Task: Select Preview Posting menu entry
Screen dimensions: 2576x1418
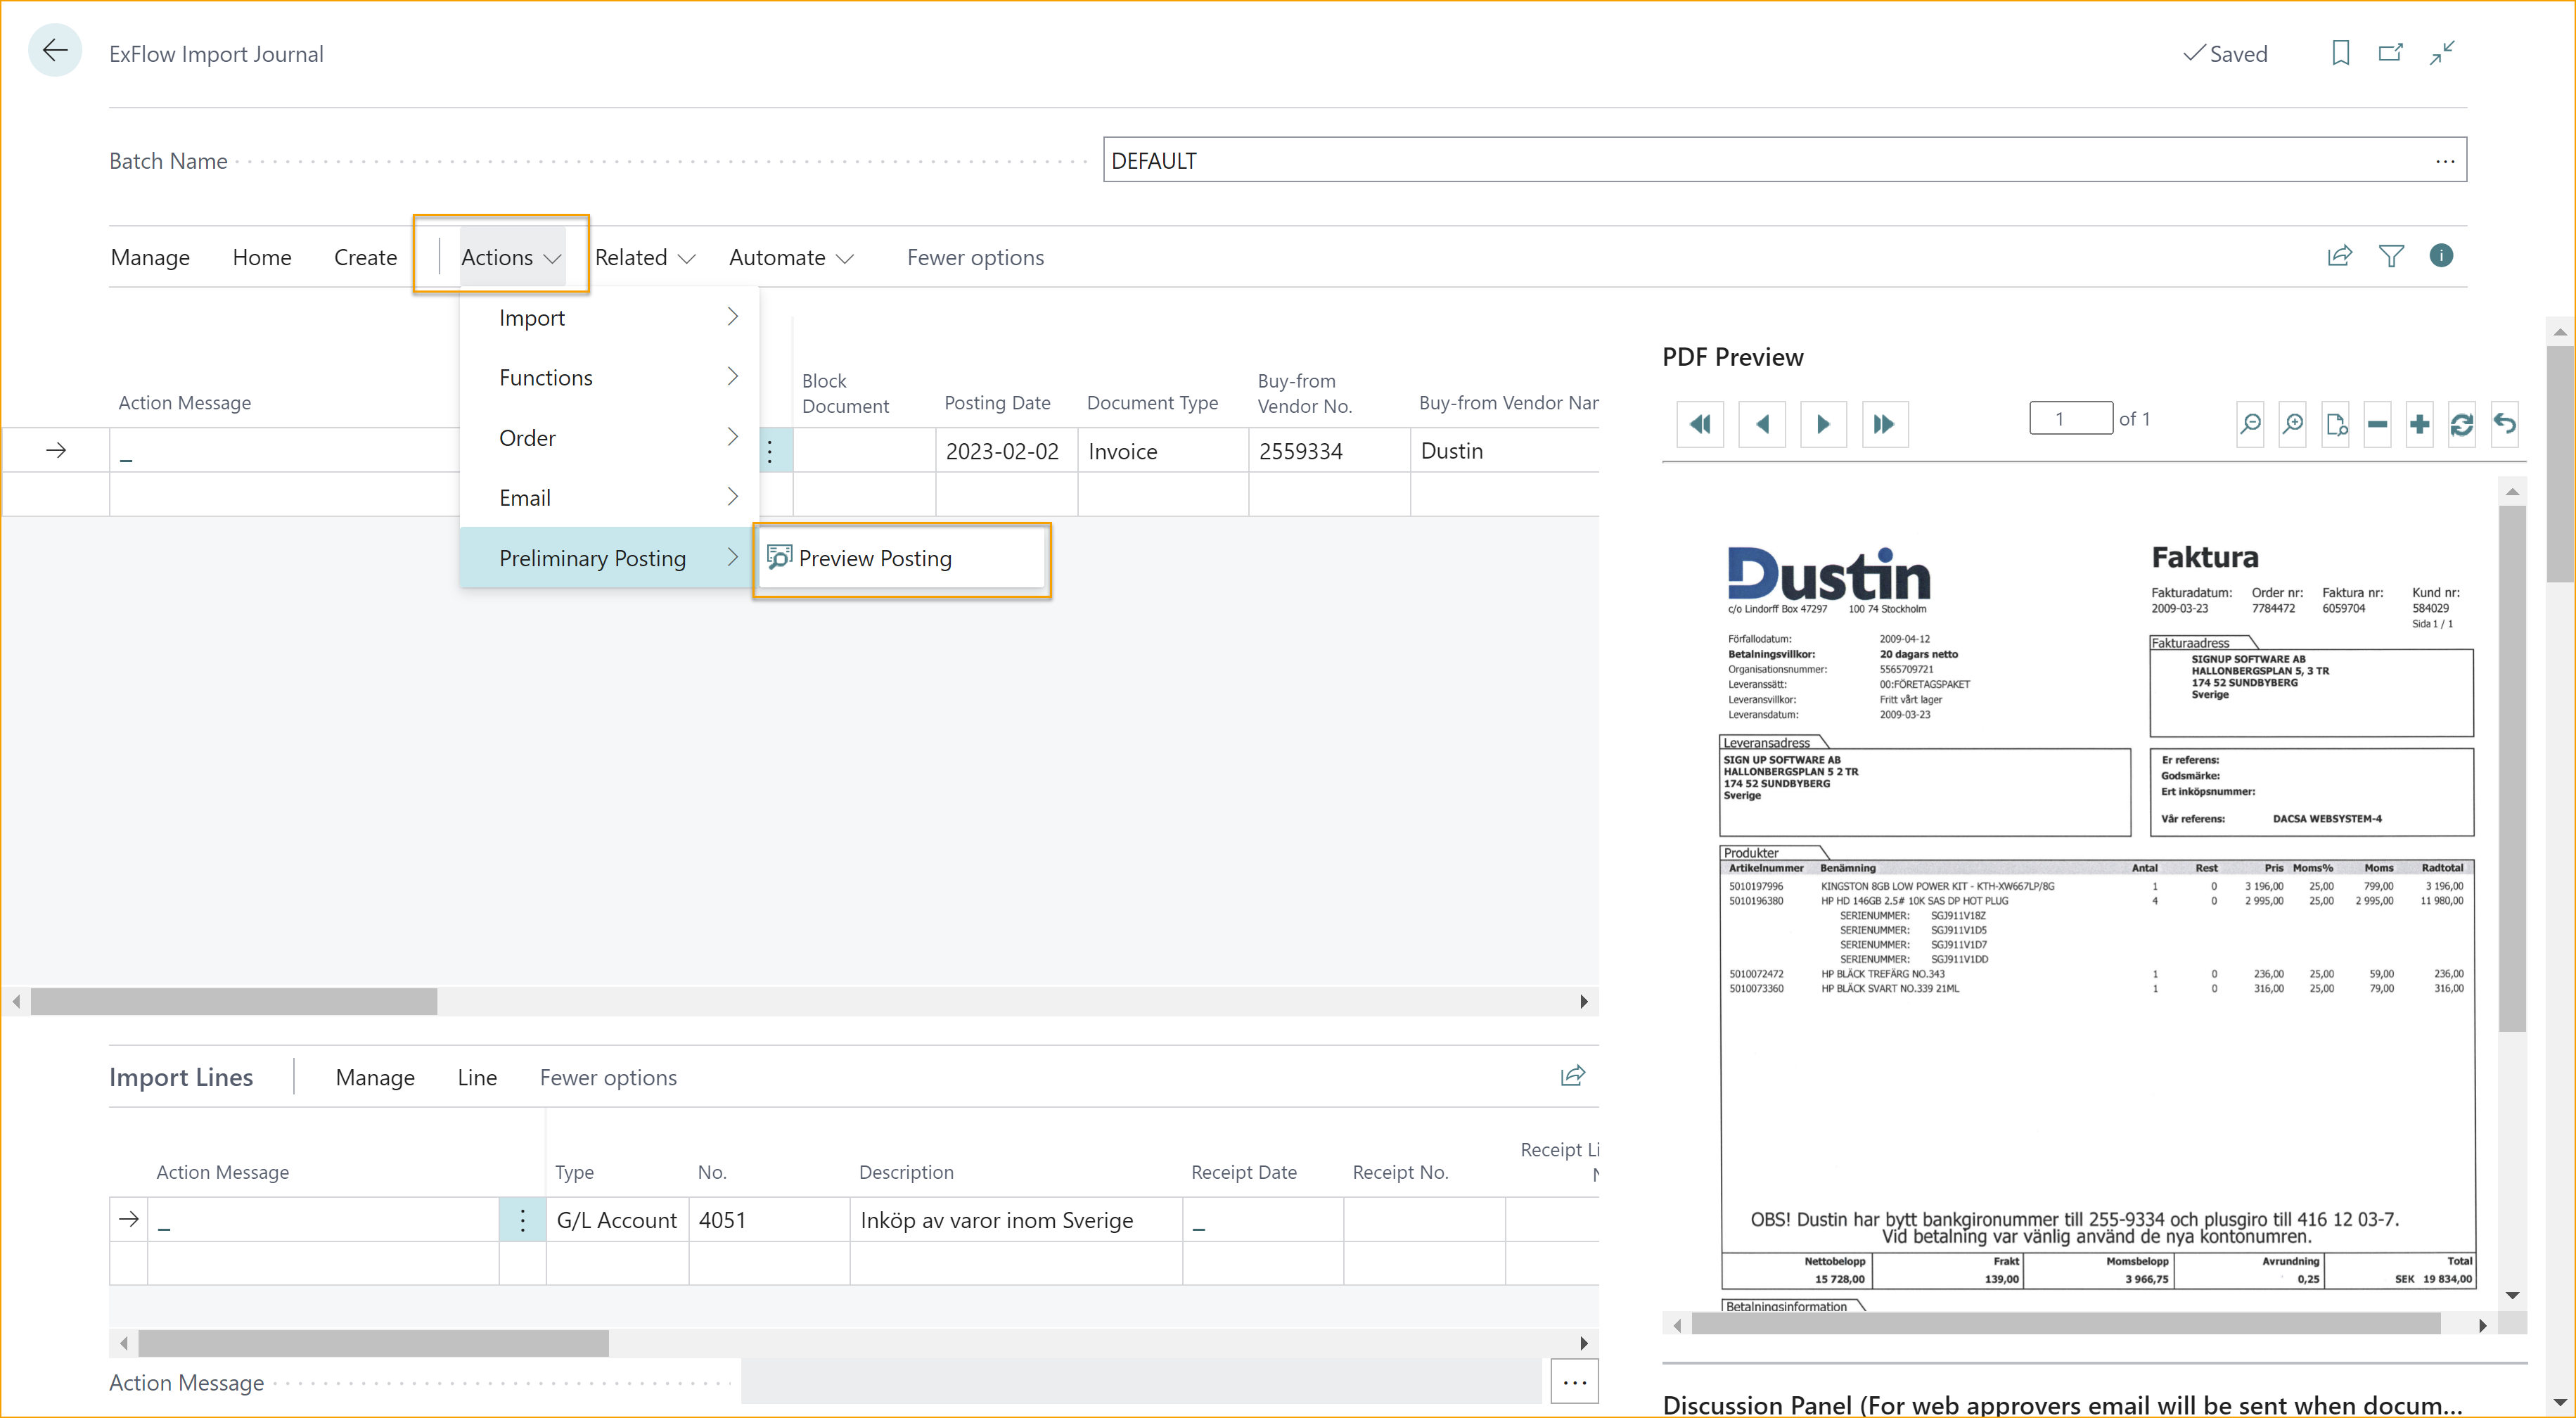Action: pos(875,559)
